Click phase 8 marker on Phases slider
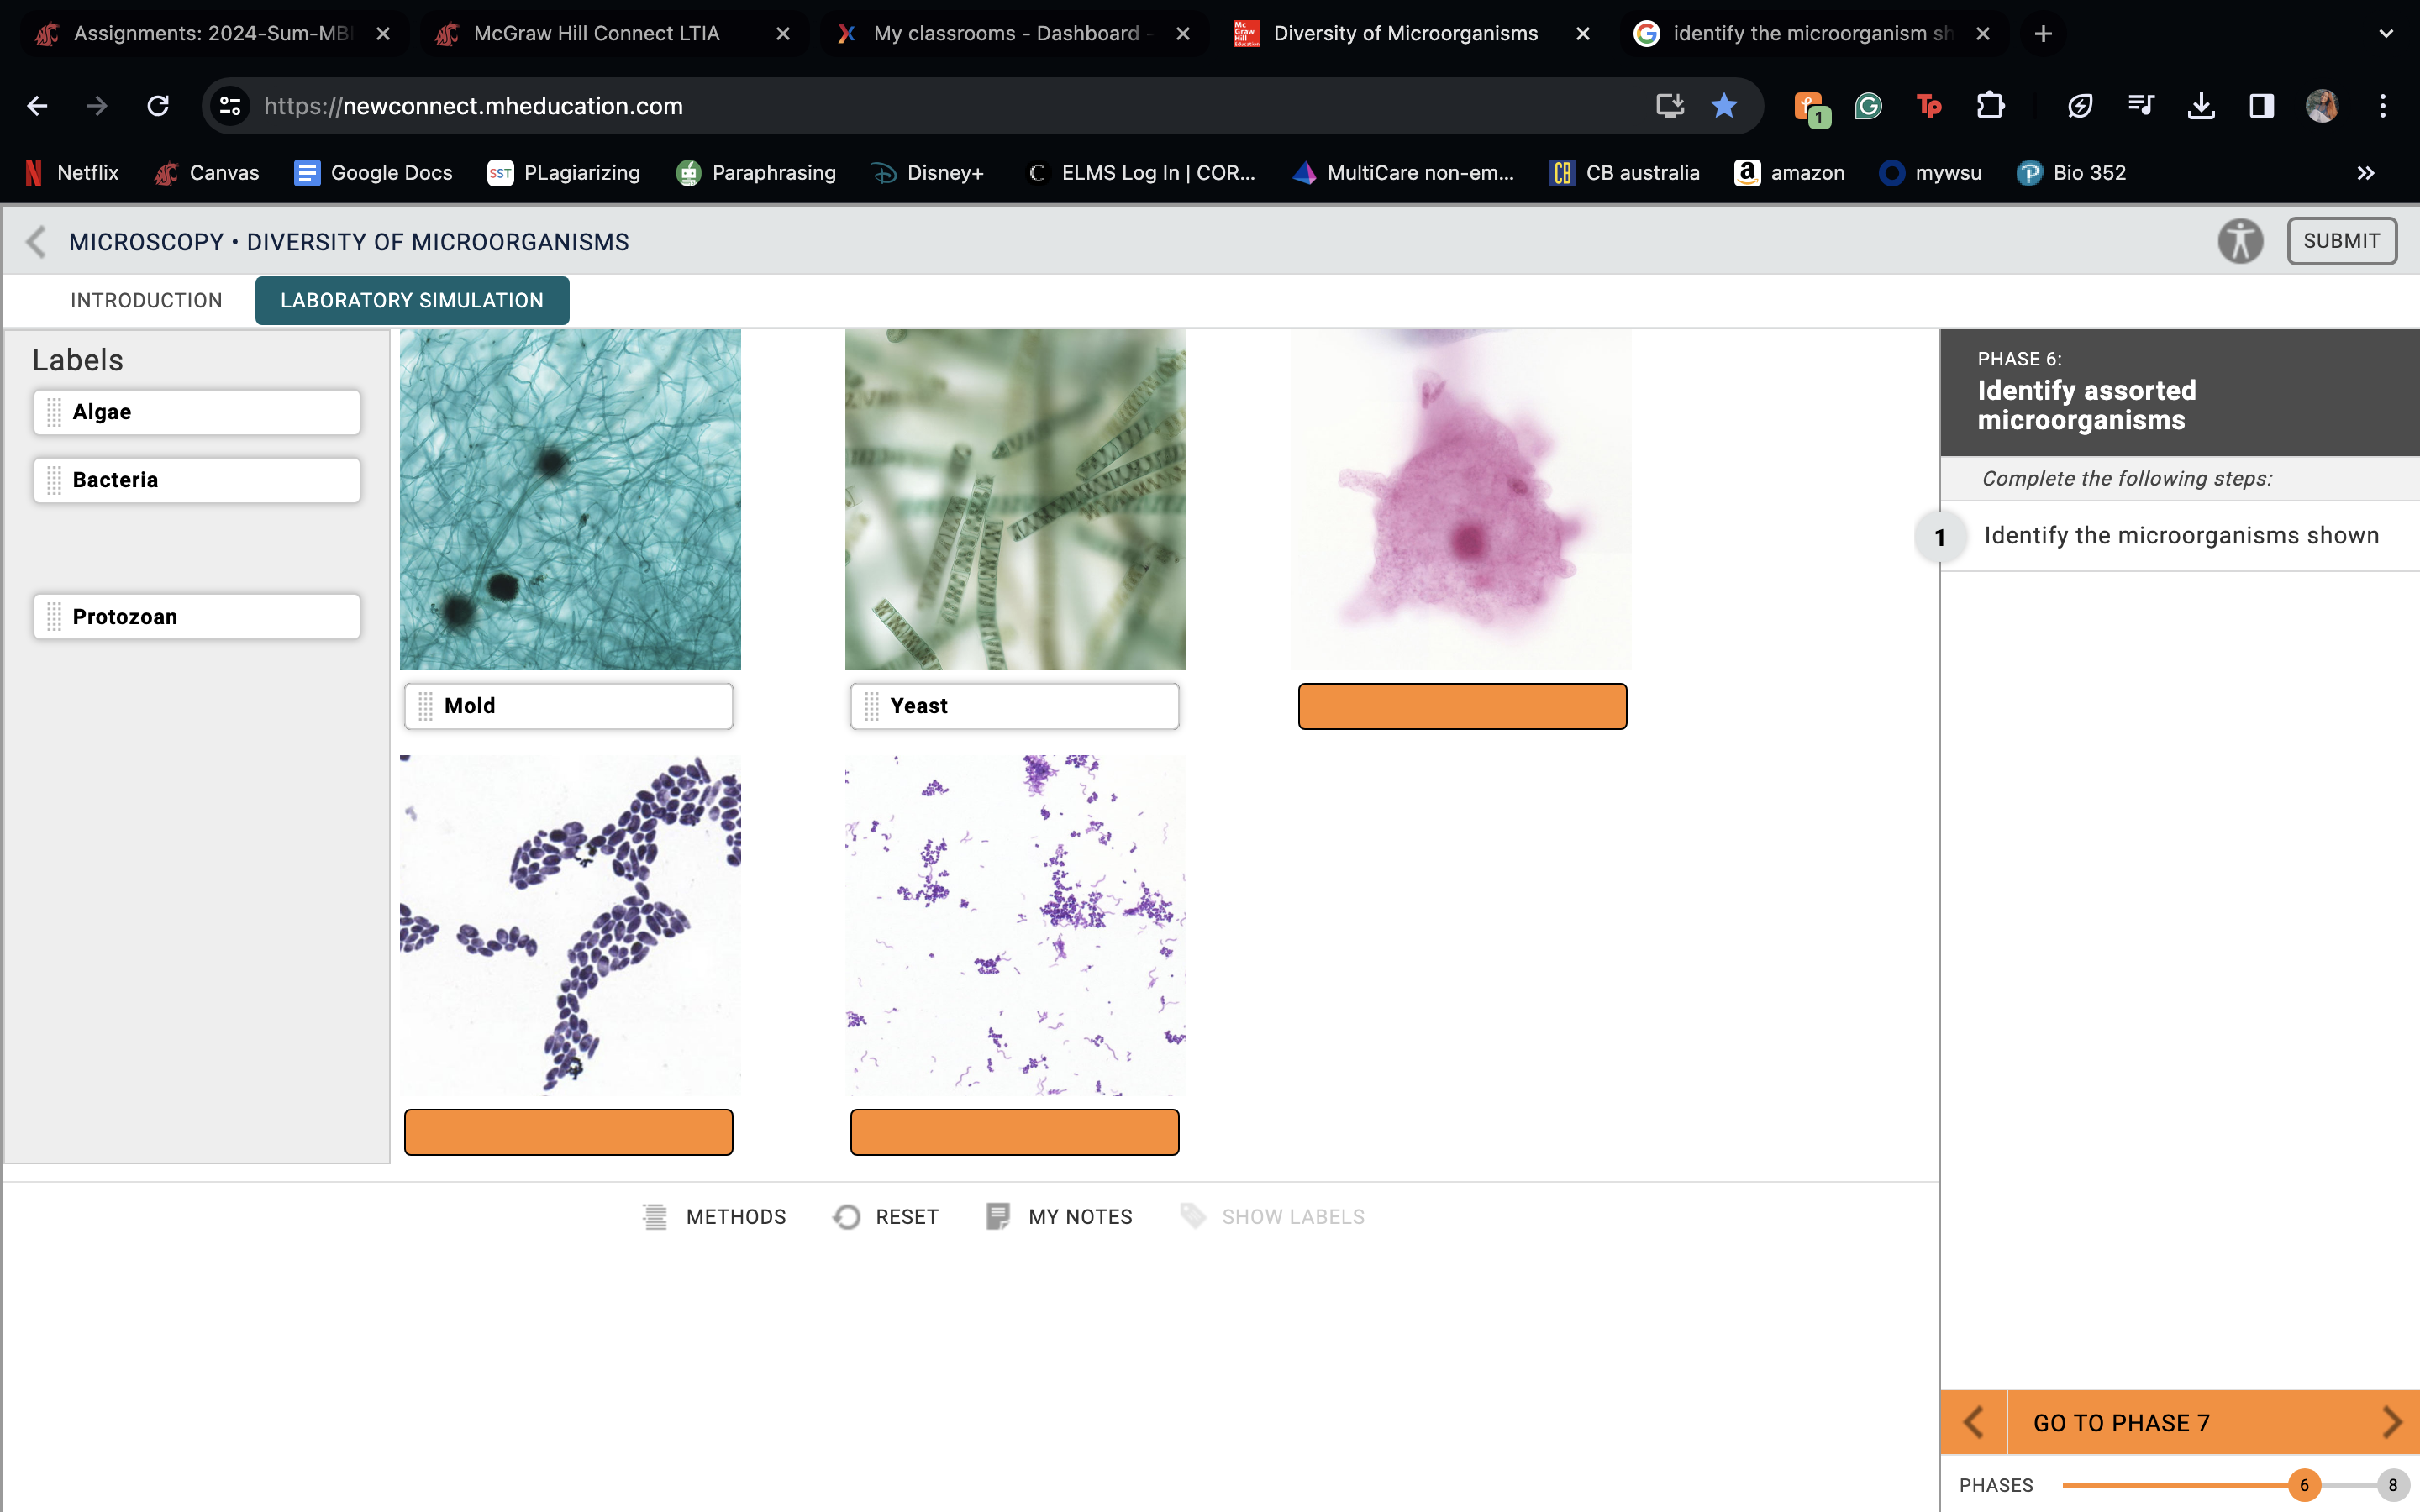Screen dimensions: 2420x1512 [2392, 1485]
